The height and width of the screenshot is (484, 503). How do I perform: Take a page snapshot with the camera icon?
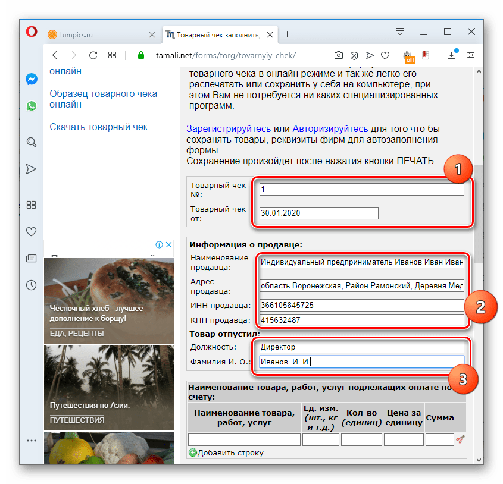[x=338, y=55]
